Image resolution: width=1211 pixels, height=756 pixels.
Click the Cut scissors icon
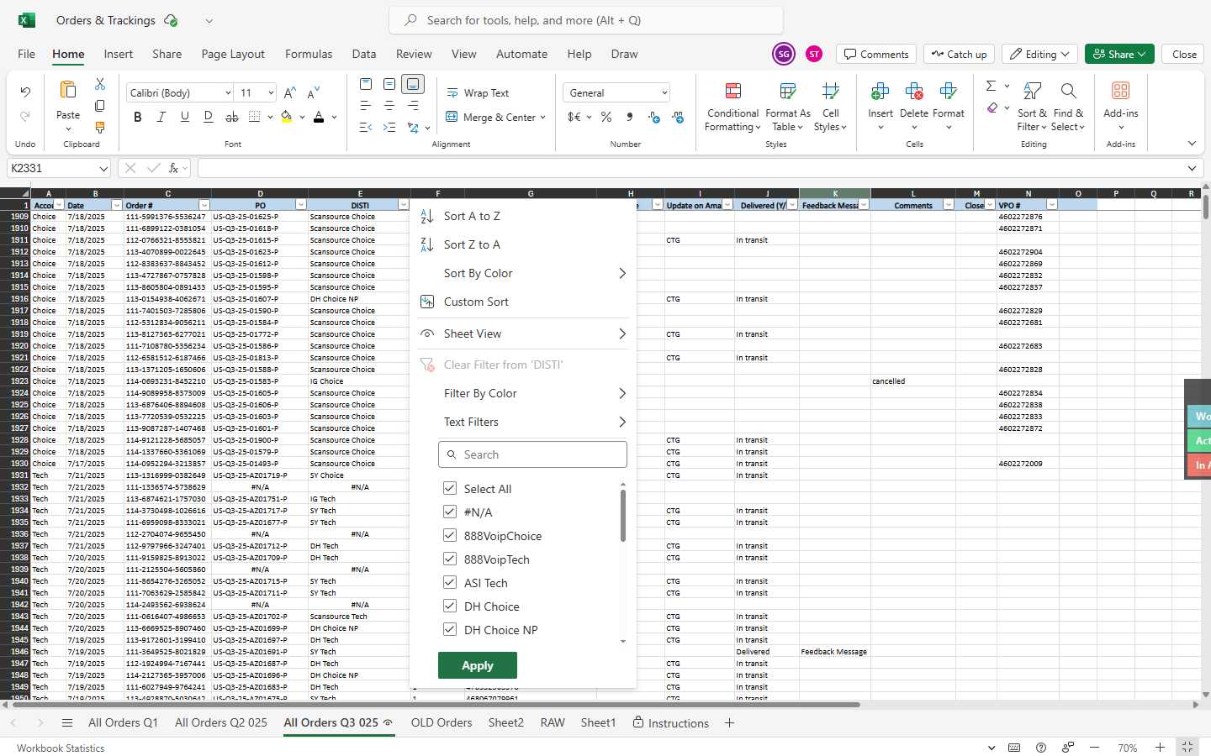click(100, 84)
